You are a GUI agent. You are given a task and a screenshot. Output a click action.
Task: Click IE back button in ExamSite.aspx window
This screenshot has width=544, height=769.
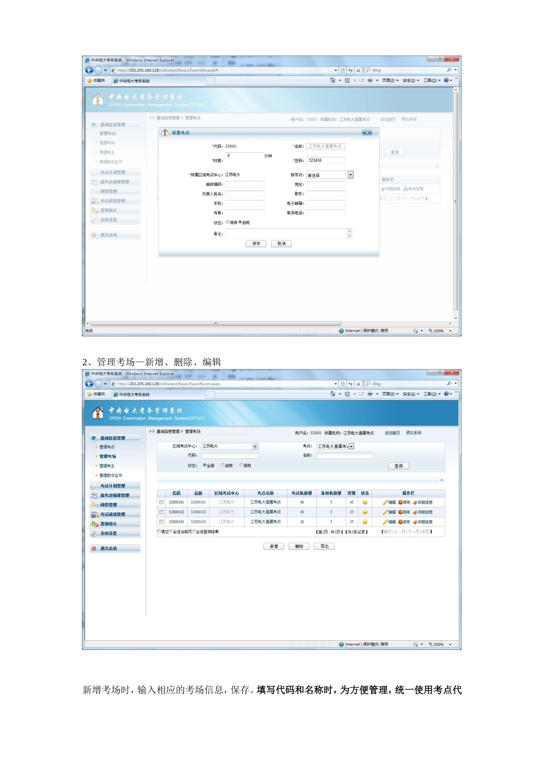coord(89,70)
